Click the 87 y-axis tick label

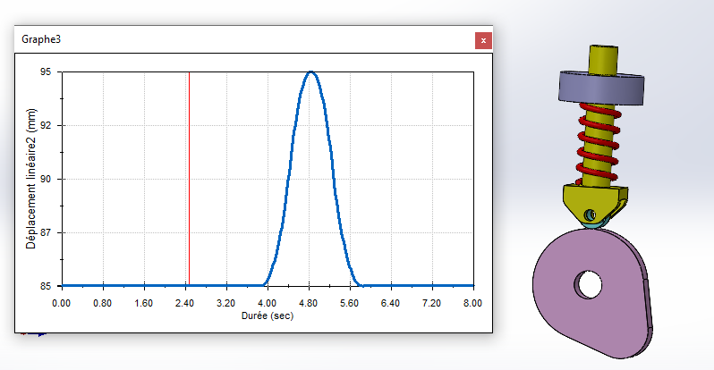pos(46,233)
